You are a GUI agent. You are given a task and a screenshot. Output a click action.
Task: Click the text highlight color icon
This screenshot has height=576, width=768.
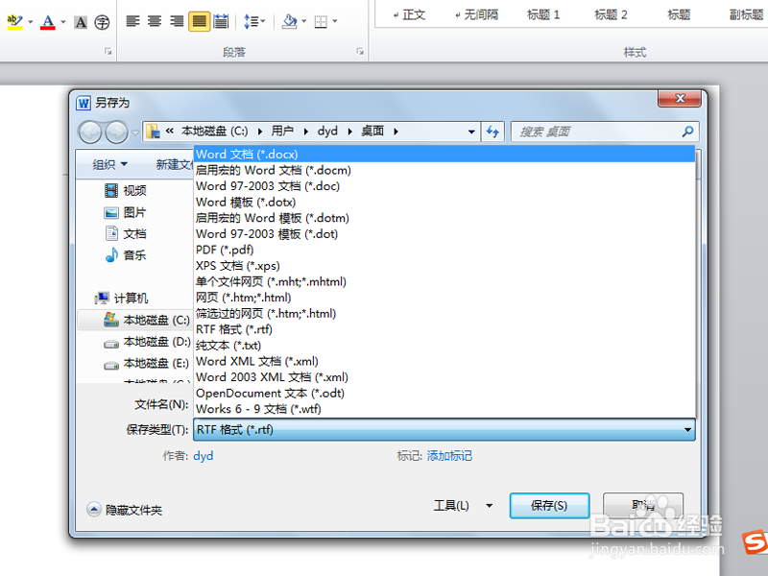click(x=14, y=21)
